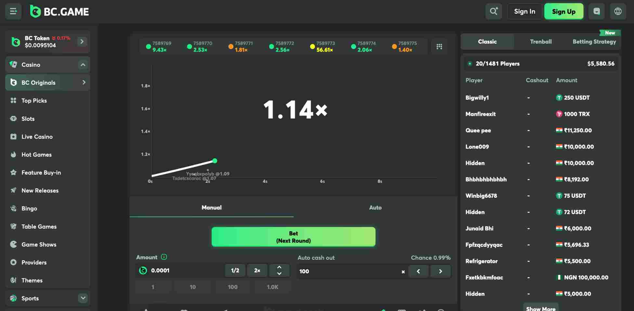The width and height of the screenshot is (634, 311).
Task: Select the preset amount 1
Action: click(153, 287)
